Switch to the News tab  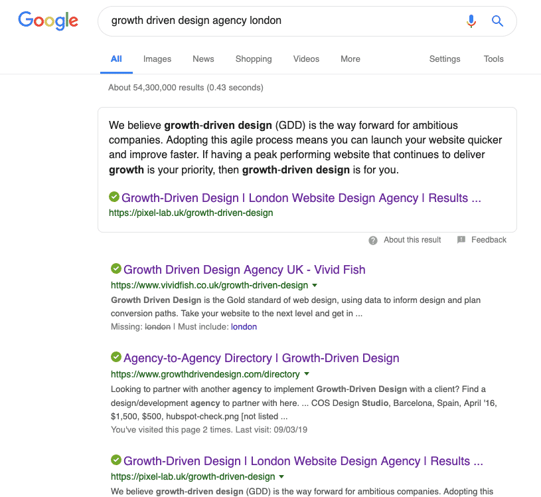[203, 59]
